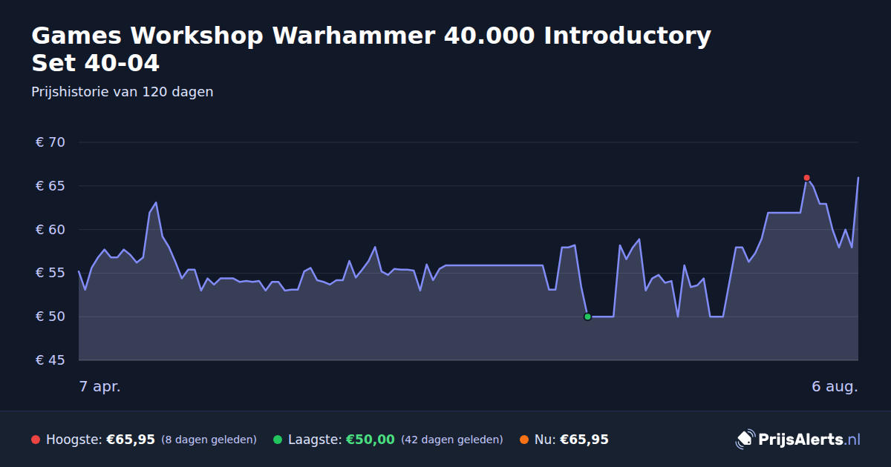Click the € 70 axis label
The height and width of the screenshot is (467, 891).
point(50,142)
